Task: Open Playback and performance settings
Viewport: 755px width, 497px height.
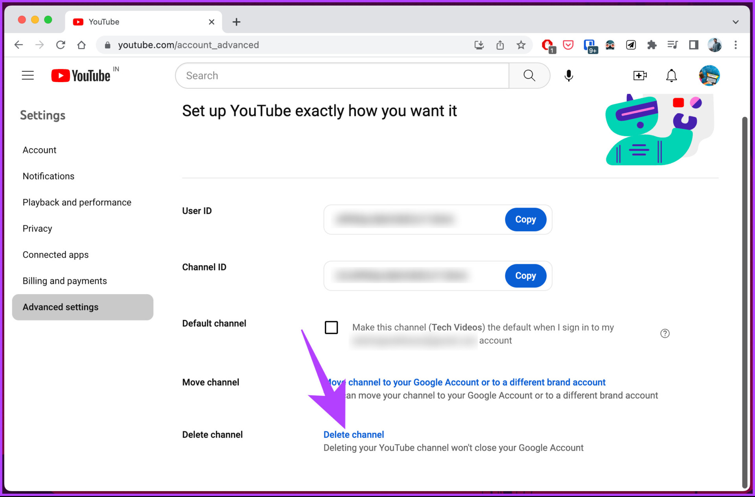Action: tap(77, 202)
